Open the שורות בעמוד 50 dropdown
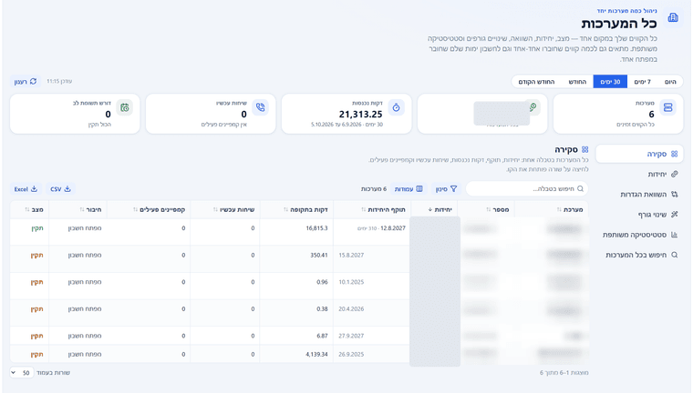 click(x=22, y=373)
